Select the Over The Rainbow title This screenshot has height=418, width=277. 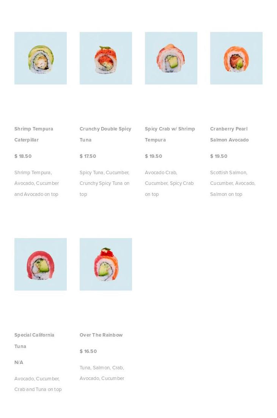pyautogui.click(x=101, y=335)
